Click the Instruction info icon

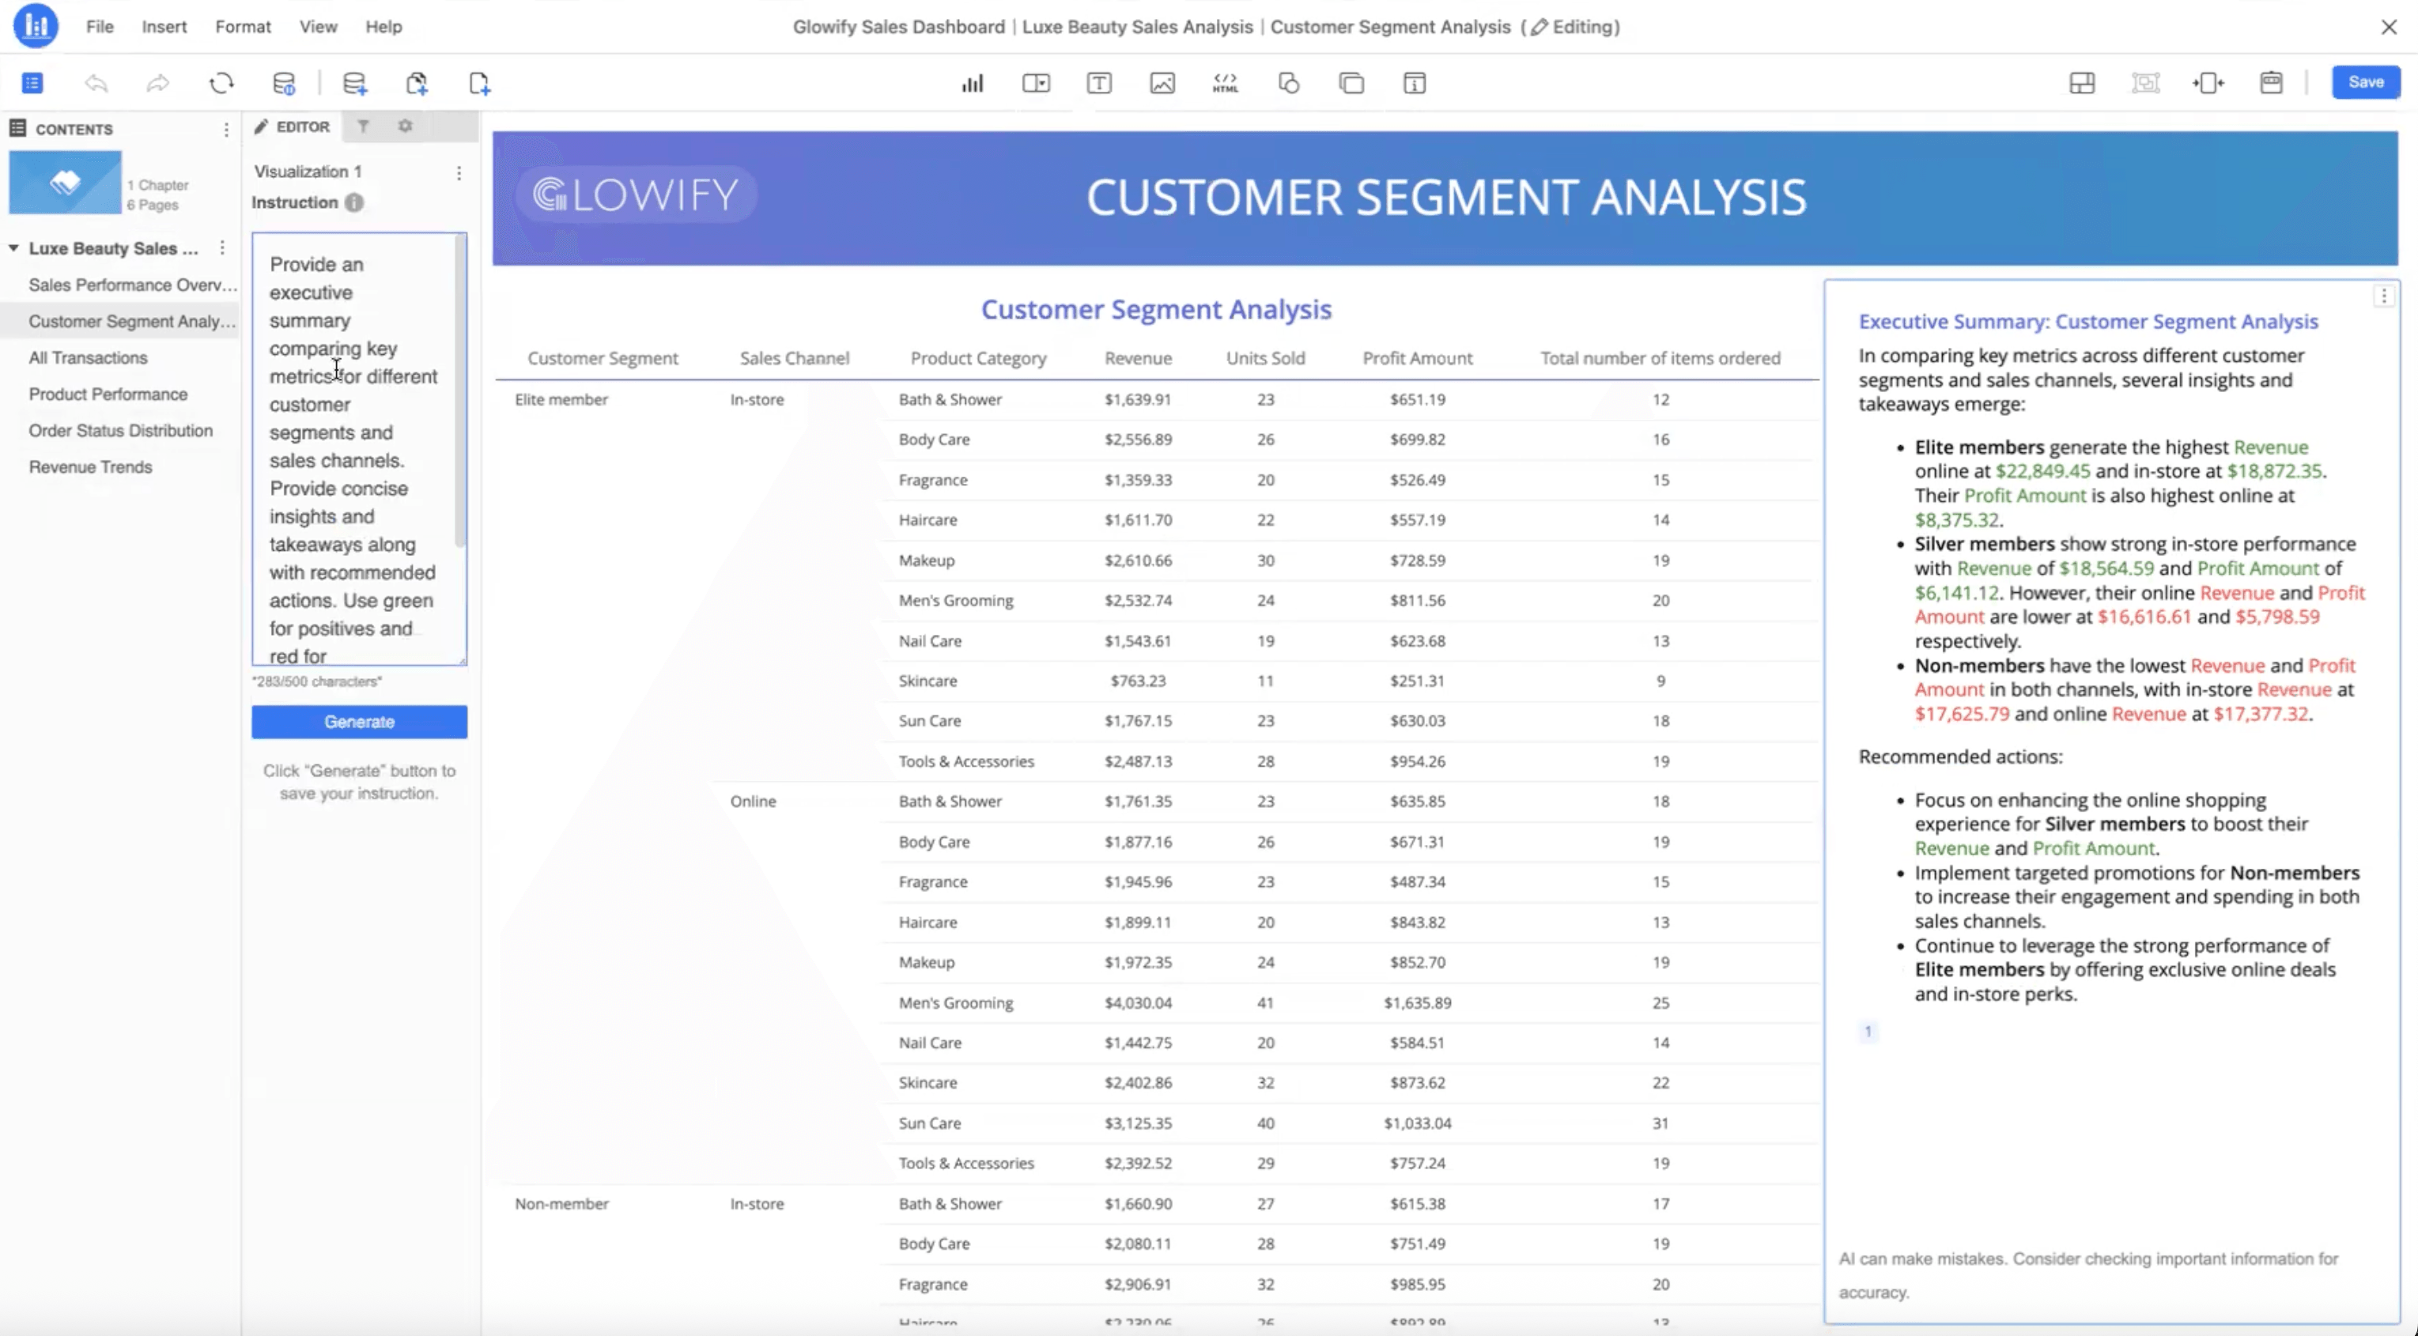354,202
